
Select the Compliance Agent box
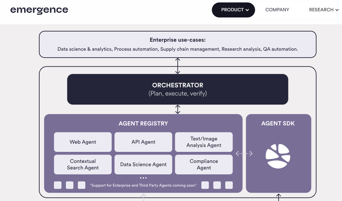204,164
